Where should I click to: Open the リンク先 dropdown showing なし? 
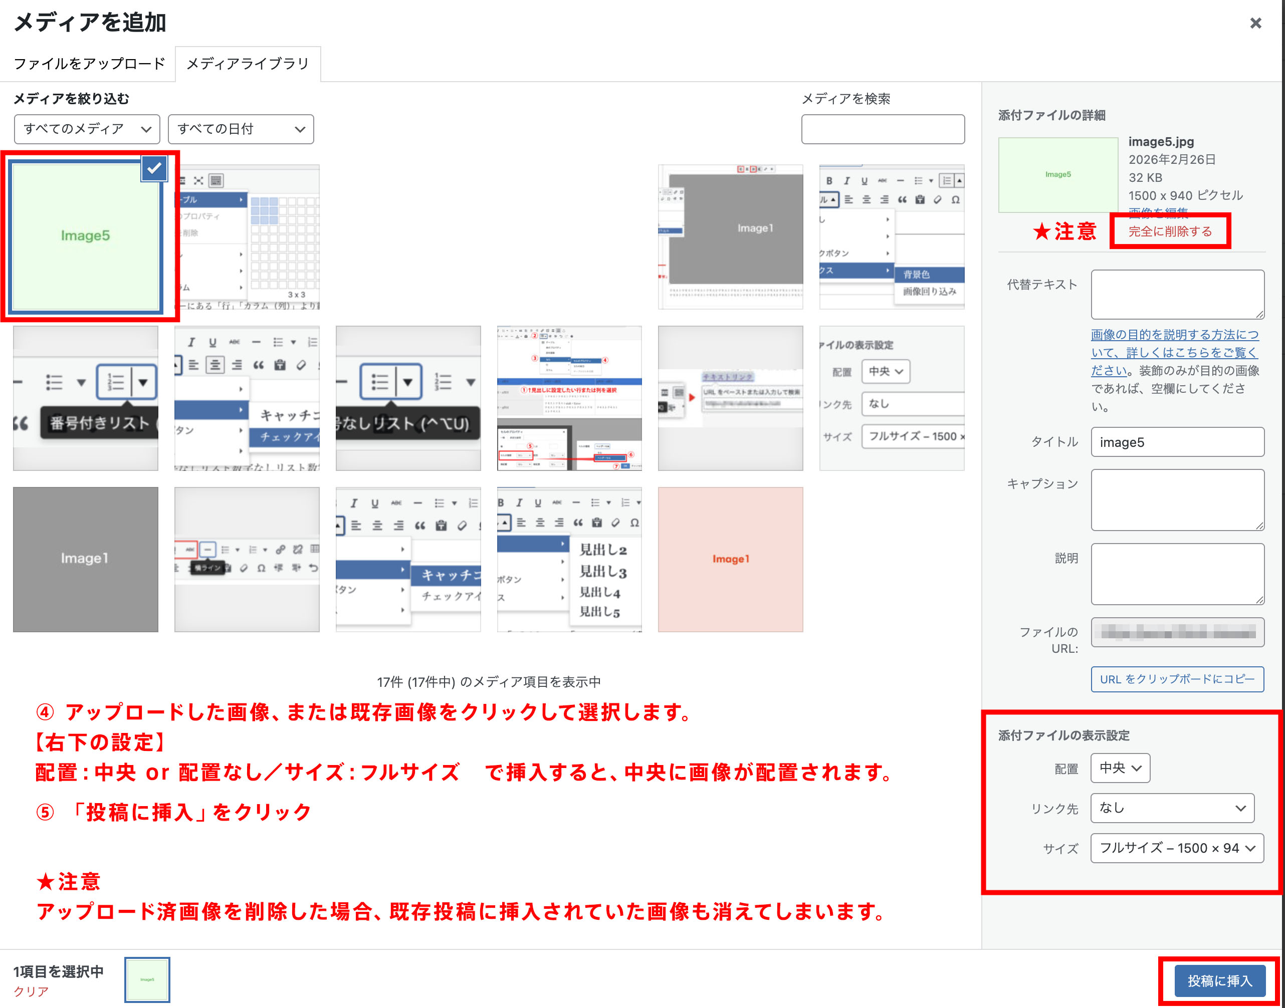click(x=1172, y=808)
